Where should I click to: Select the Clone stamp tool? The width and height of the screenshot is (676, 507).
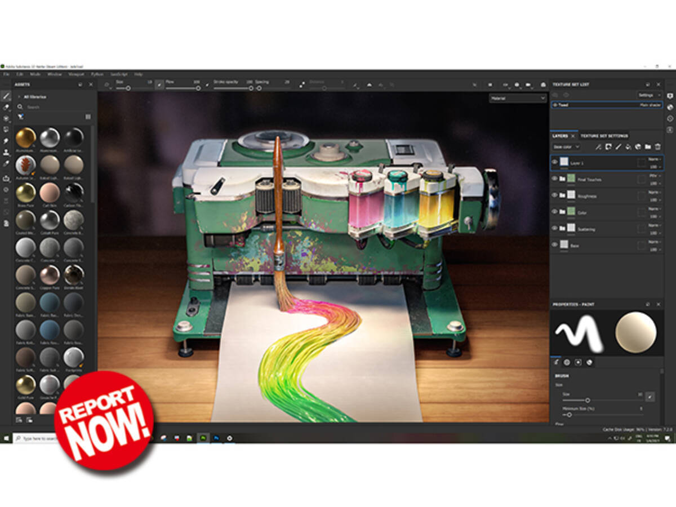tap(6, 152)
